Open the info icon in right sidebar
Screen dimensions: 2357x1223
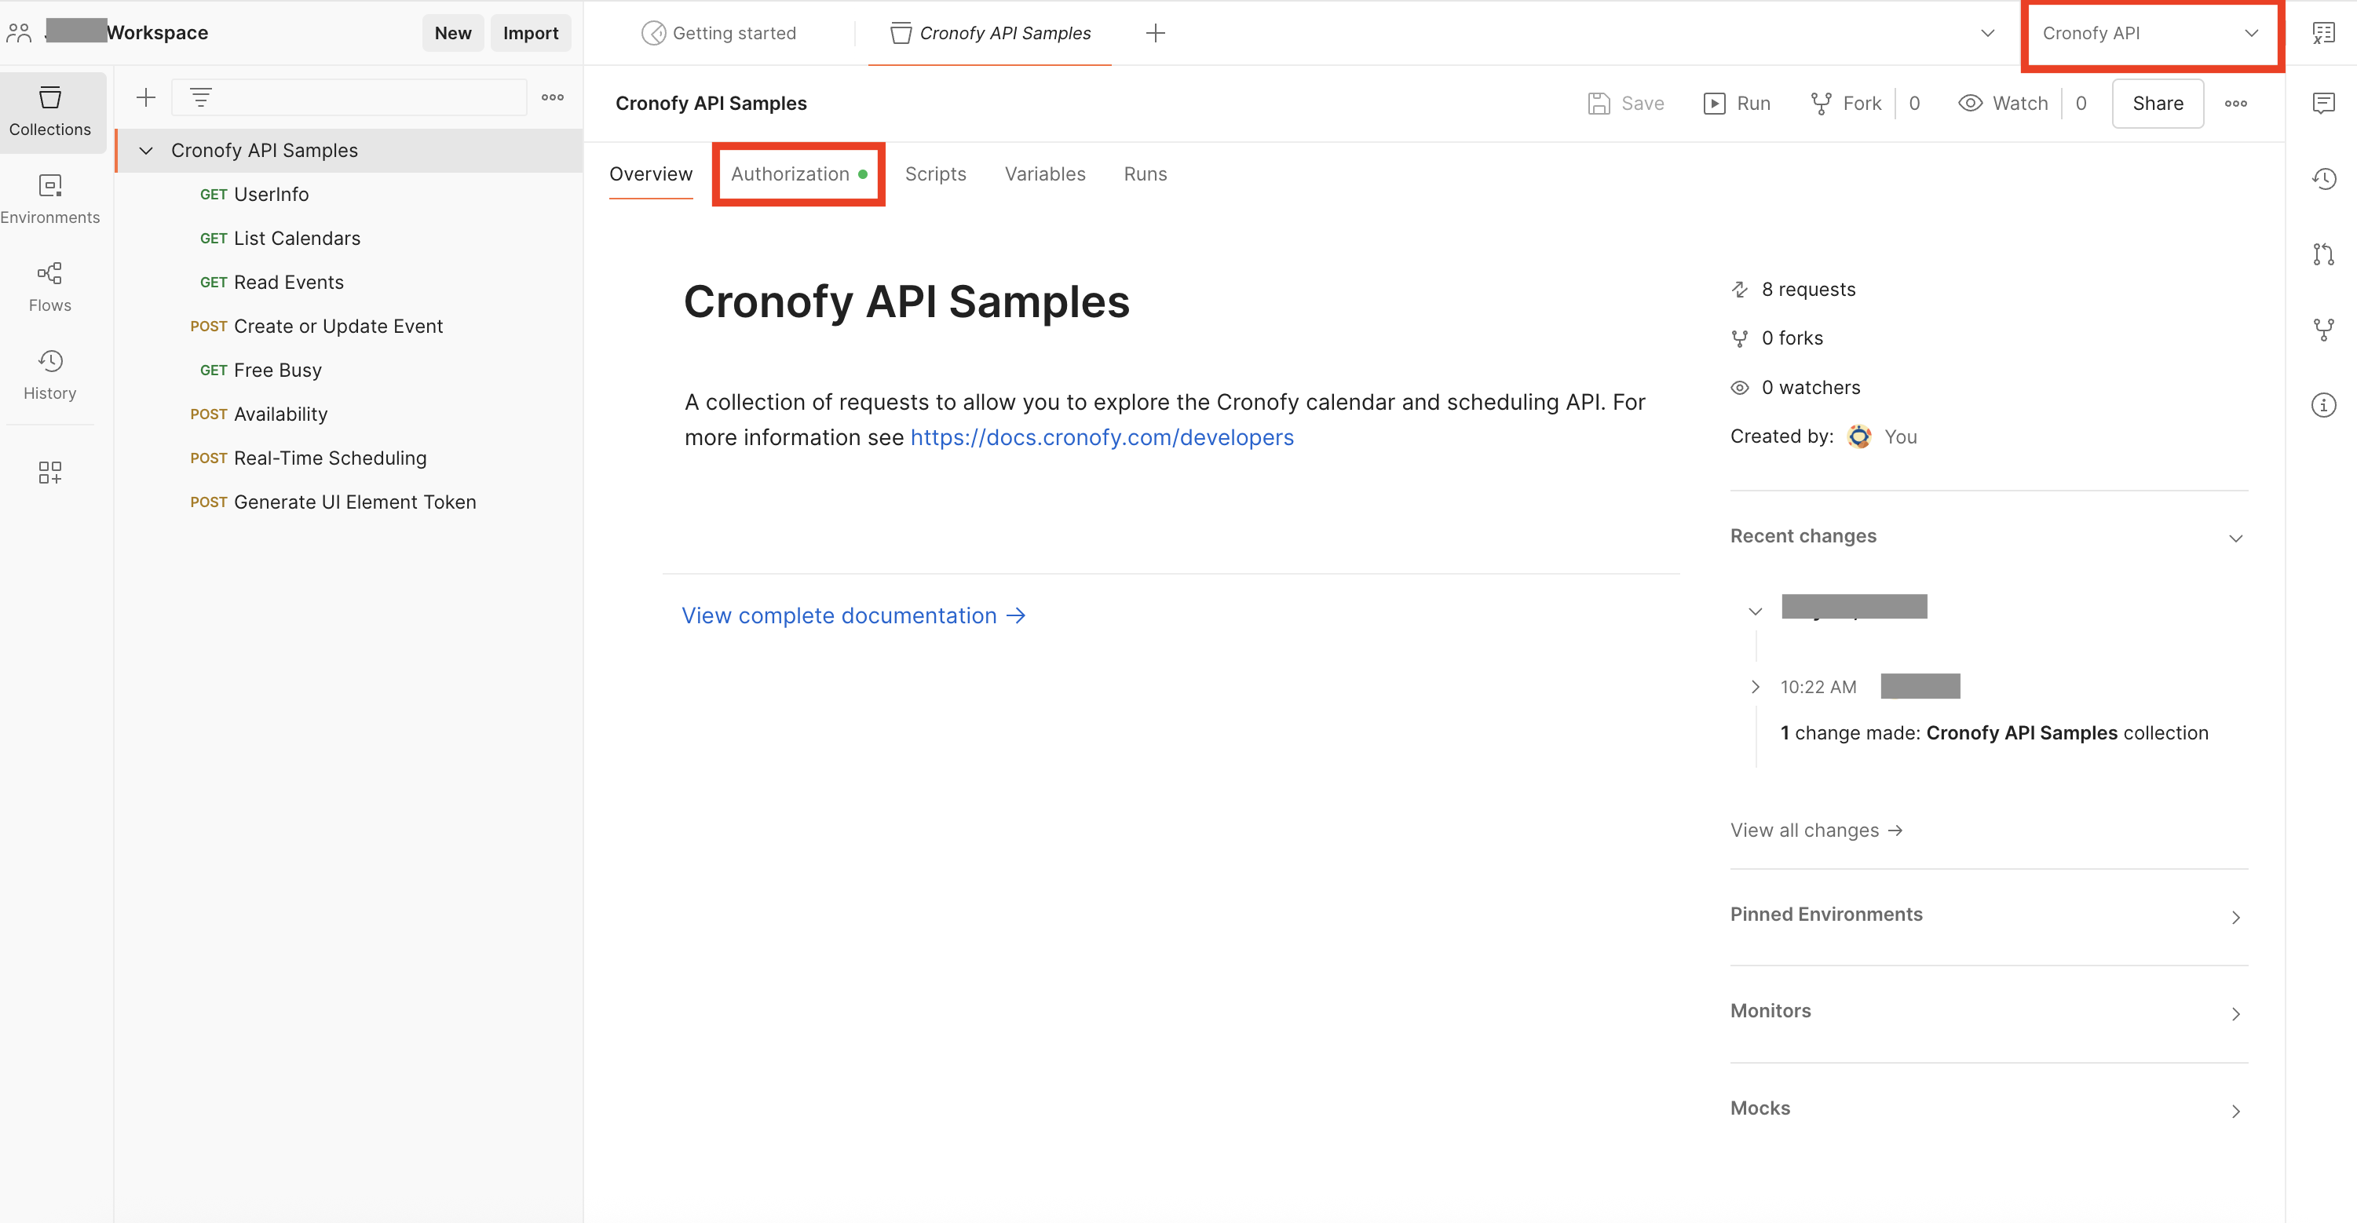point(2323,404)
